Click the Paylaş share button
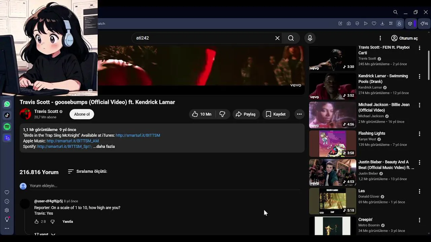The image size is (431, 242). (246, 114)
